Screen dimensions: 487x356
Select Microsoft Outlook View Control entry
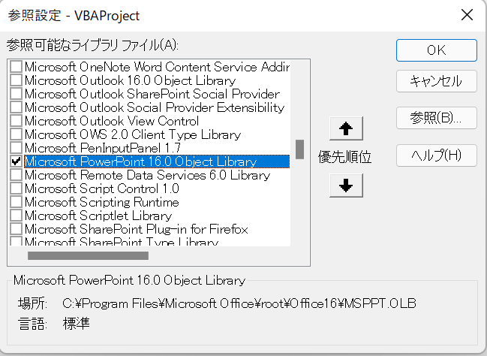tap(112, 121)
